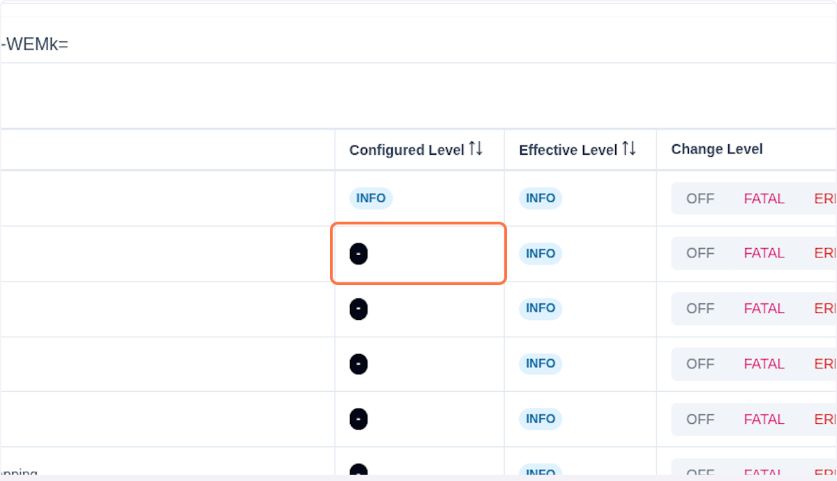
Task: Set first row logger level to FATAL
Action: point(764,199)
